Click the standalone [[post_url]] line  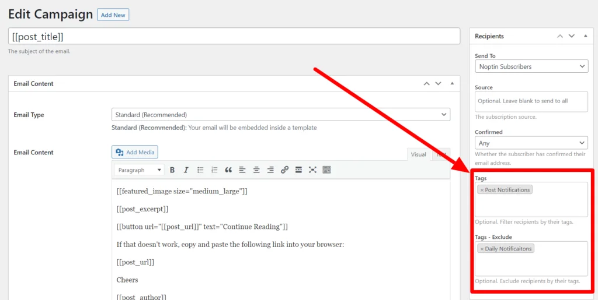(x=135, y=262)
